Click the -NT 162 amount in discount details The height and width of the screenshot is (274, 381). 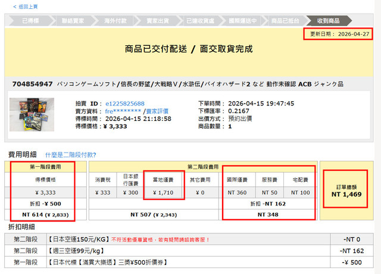352,251
